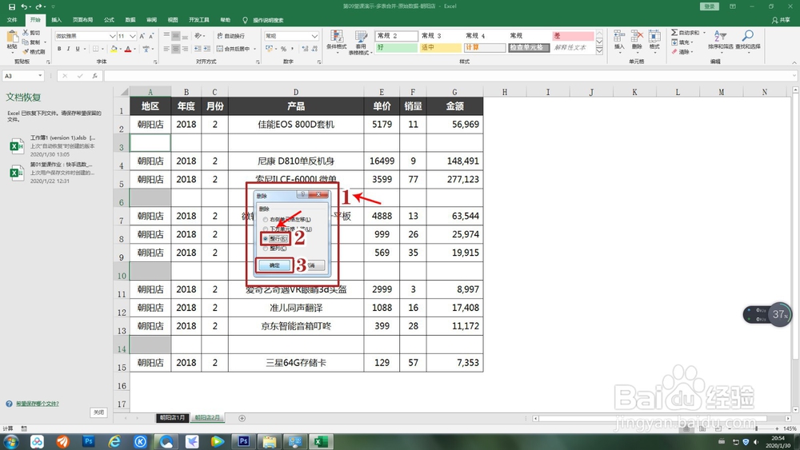
Task: Click the 登录 sign-in button
Action: 709,6
